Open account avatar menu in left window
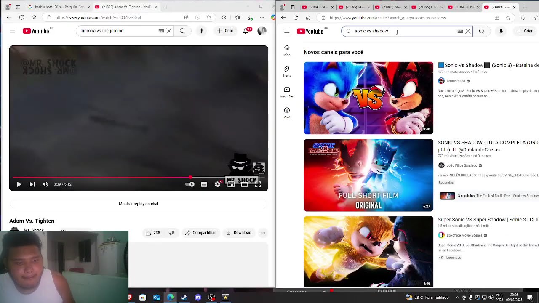Screen dimensions: 539x303 click(x=261, y=31)
